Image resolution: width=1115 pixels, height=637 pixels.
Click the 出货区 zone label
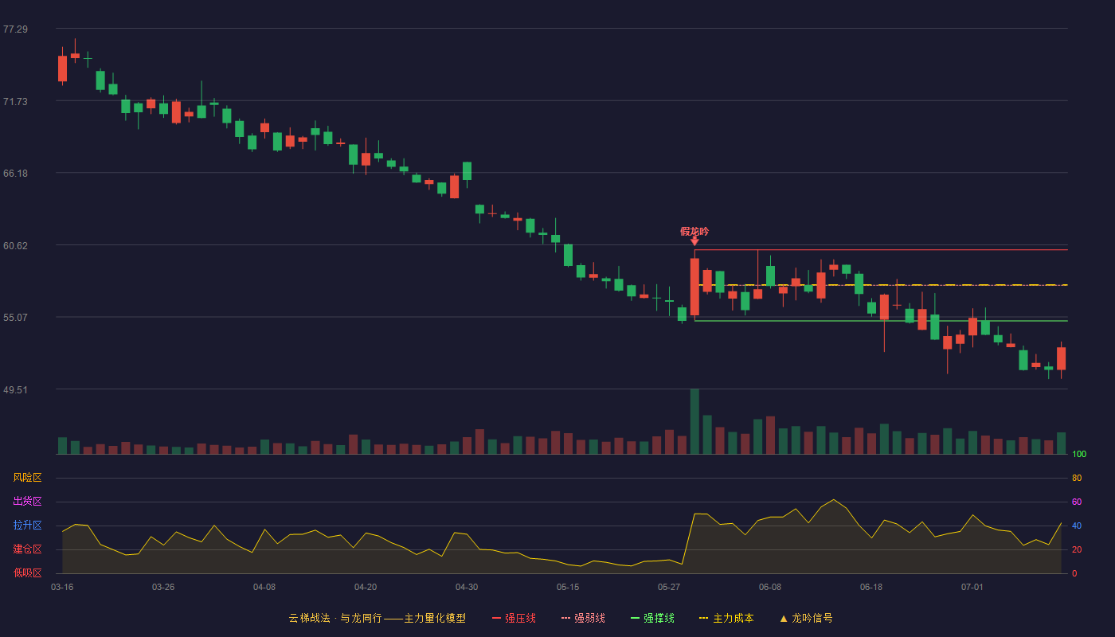pos(27,502)
